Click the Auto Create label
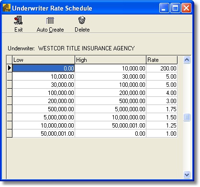Viewport: 200px width, 187px height. coord(50,30)
